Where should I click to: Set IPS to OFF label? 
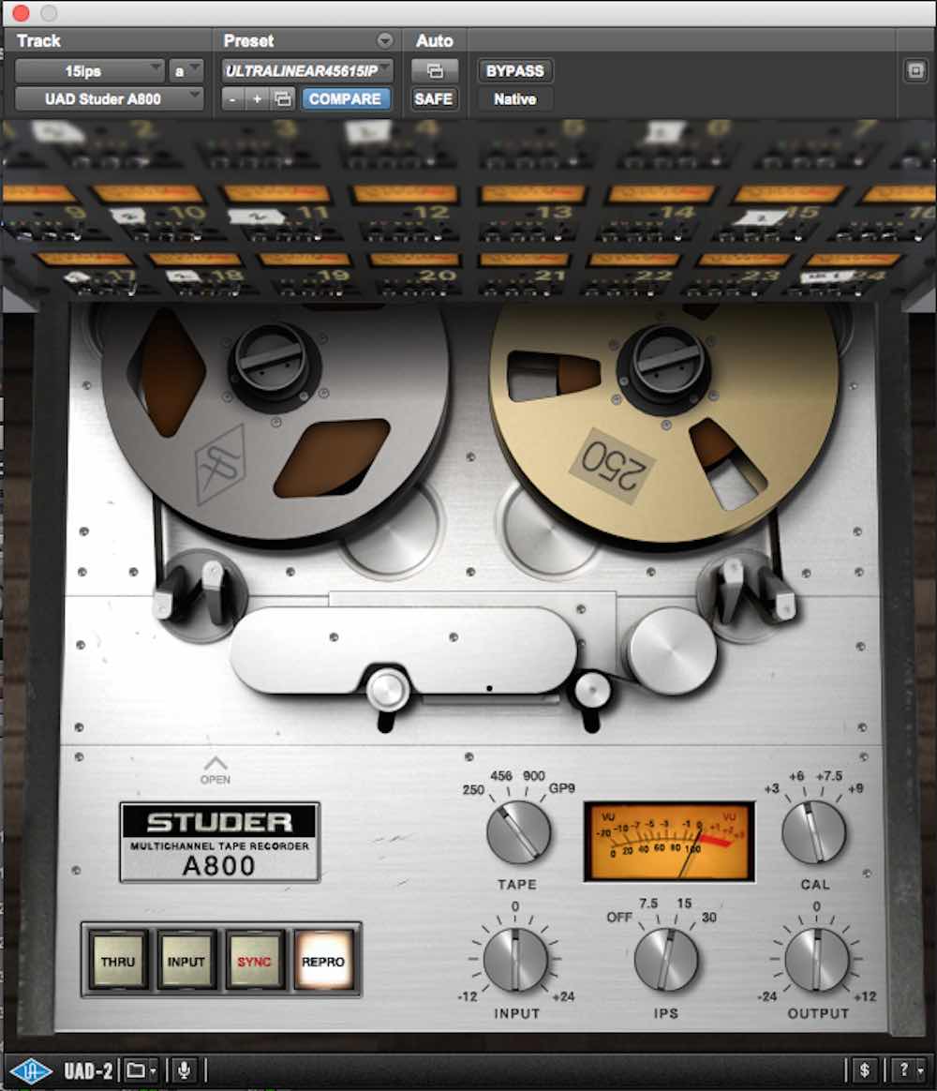tap(619, 917)
